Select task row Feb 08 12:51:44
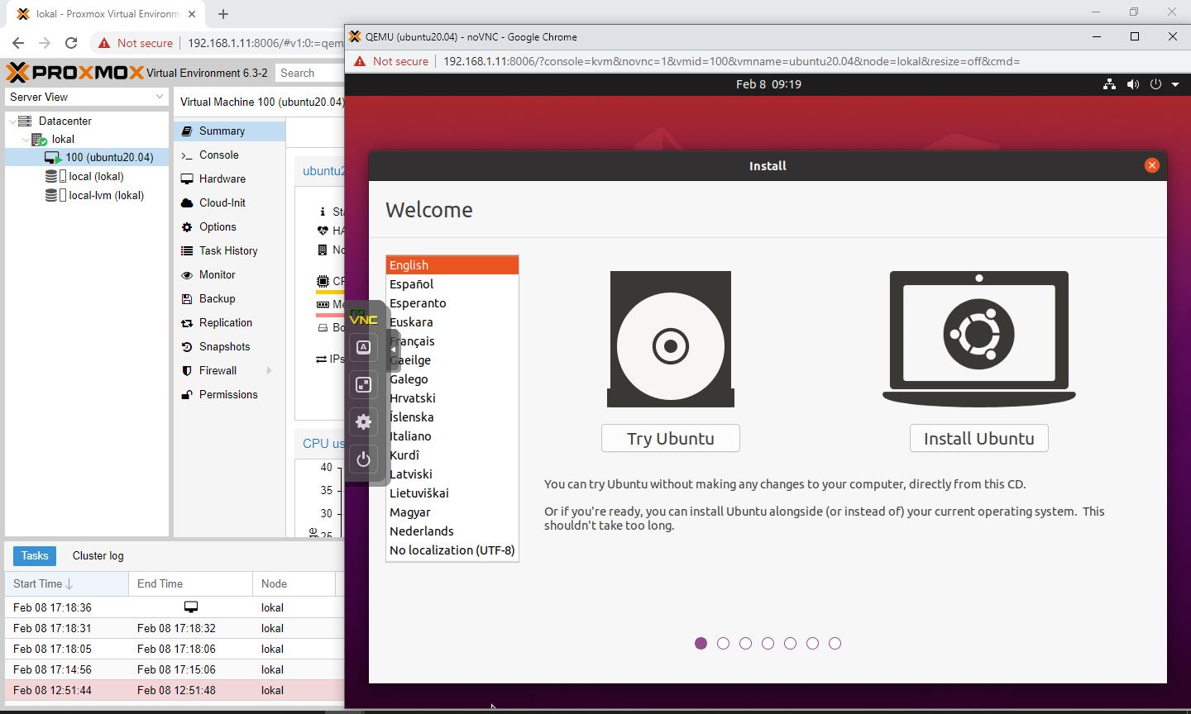Screen dimensions: 1191x714 [175, 690]
